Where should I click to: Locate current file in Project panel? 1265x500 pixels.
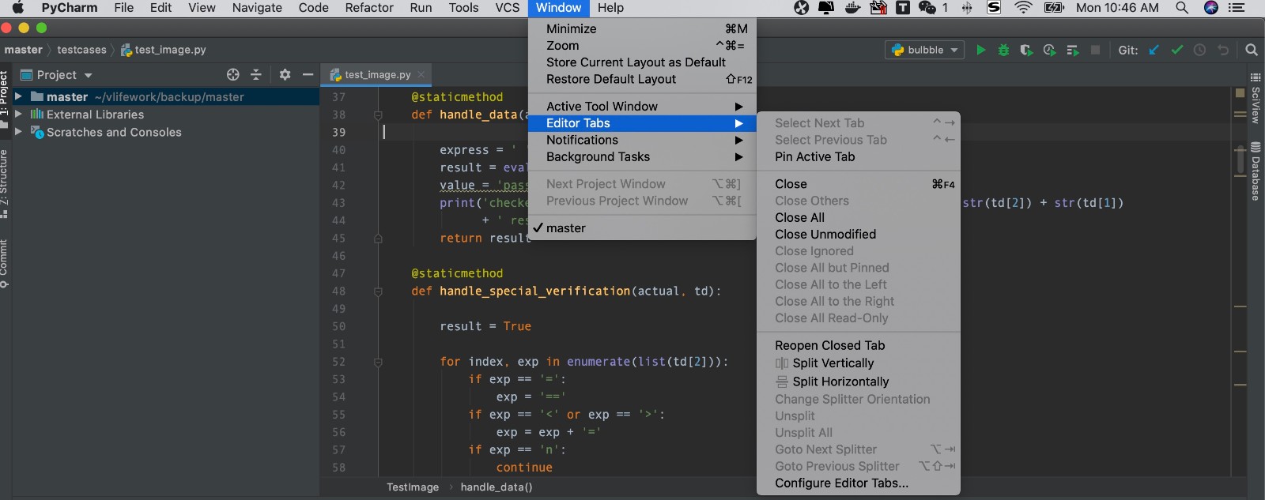click(232, 74)
